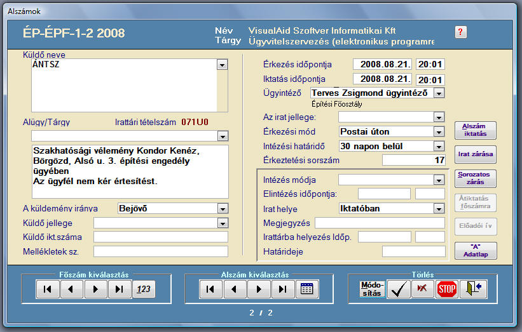Image resolution: width=522 pixels, height=332 pixels.
Task: Click the Módosítás edit button
Action: click(372, 289)
